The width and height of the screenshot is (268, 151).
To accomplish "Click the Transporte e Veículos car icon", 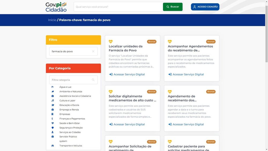I will [53, 146].
